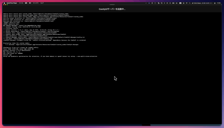
Task: Click the ComfyUIサーバーを起動中 heading
Action: pos(112,9)
